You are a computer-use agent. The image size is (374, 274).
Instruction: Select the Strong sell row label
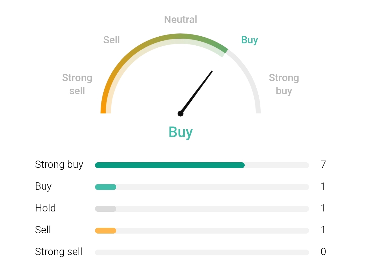59,252
